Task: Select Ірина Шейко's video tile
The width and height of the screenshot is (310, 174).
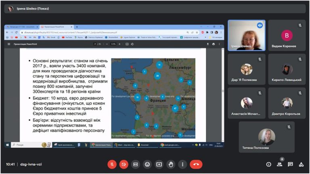Action: (247, 35)
